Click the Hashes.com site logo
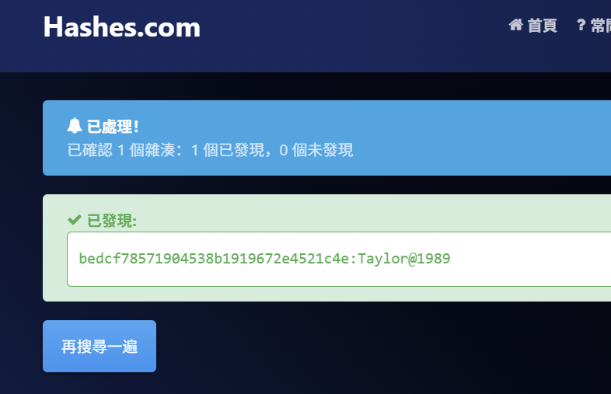The image size is (611, 394). click(121, 27)
